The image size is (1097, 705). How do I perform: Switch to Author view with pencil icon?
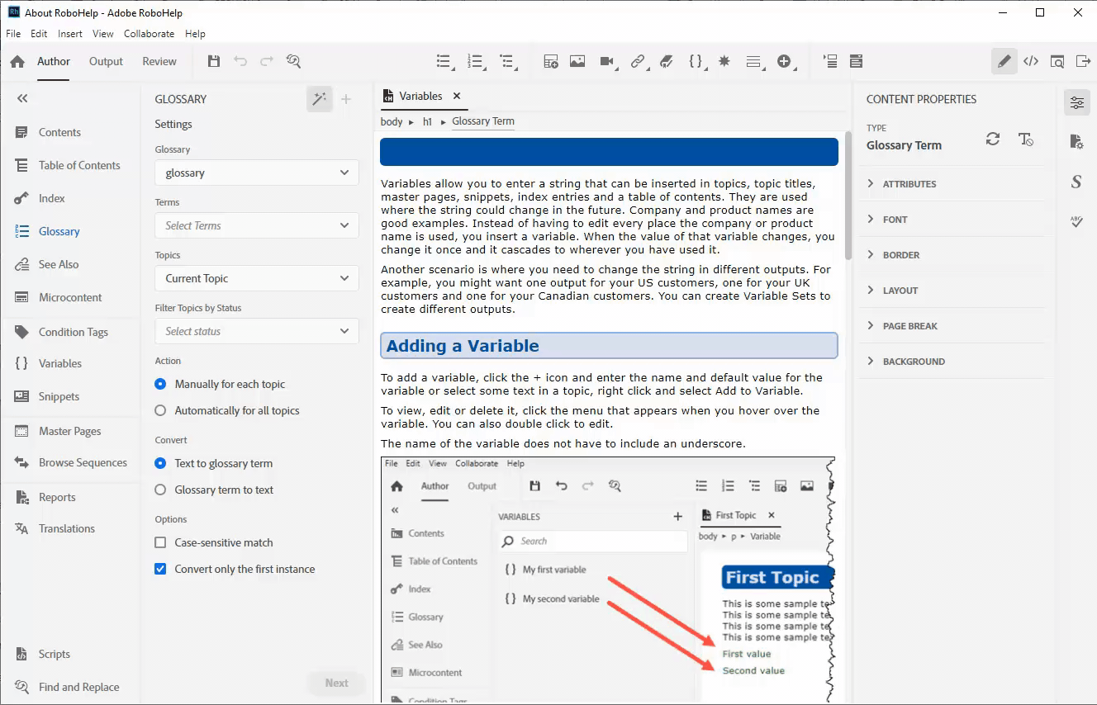pyautogui.click(x=1004, y=61)
